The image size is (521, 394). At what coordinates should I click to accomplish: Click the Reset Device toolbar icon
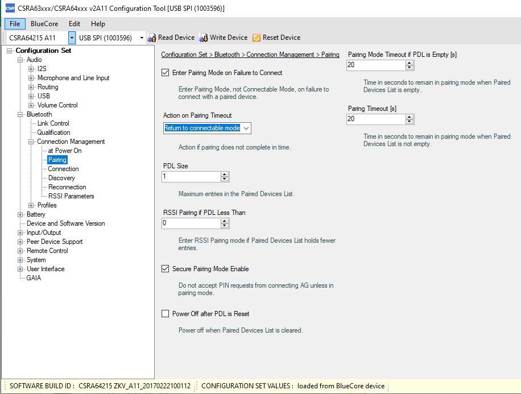[x=257, y=38]
